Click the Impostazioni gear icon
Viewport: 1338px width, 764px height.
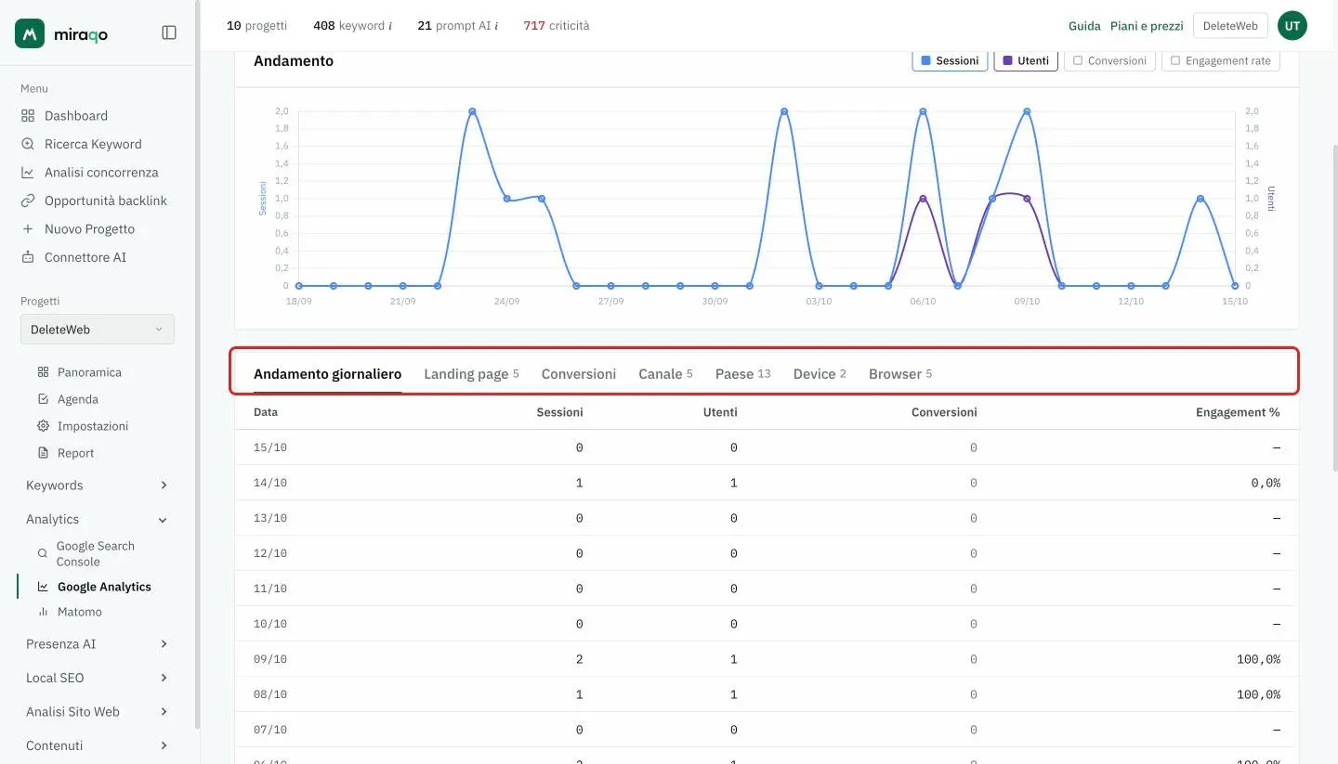point(43,426)
